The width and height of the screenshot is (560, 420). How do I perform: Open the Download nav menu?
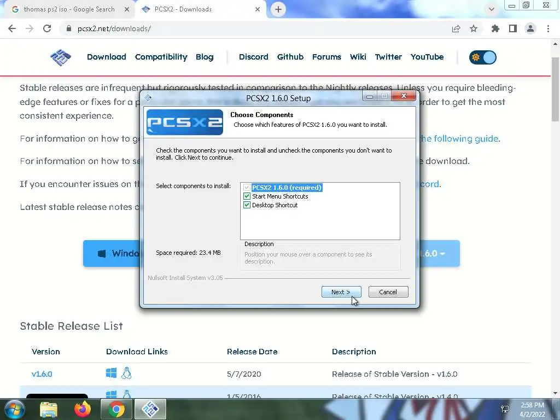tap(107, 57)
